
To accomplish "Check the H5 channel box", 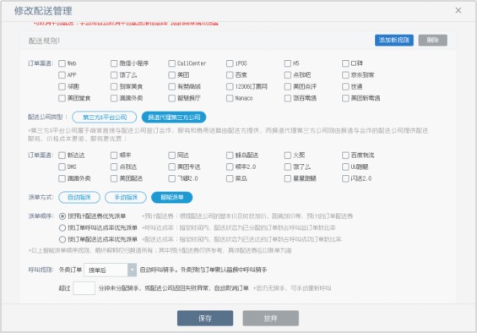I will pos(288,63).
